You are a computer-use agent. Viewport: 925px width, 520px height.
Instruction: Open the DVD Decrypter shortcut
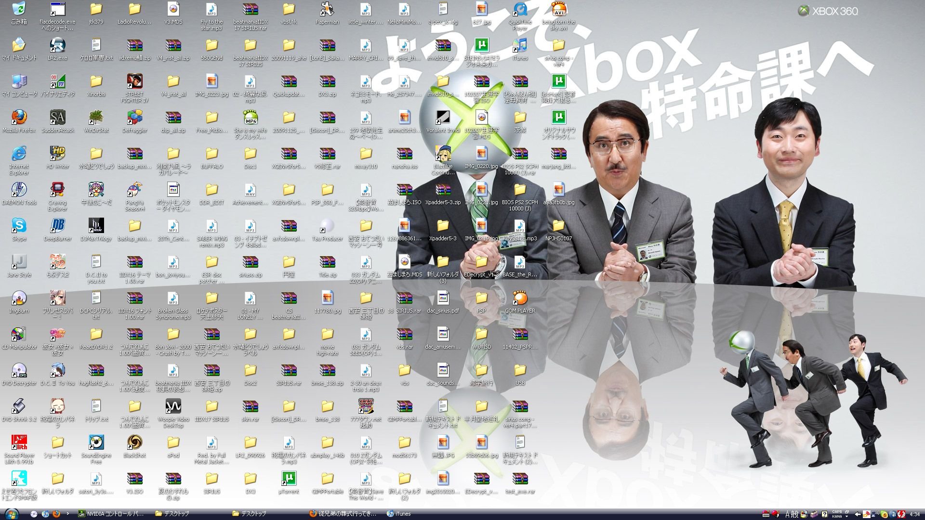(x=19, y=370)
